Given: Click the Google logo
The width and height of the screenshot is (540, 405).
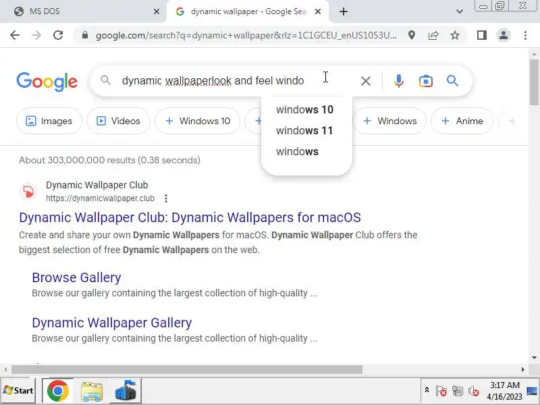Looking at the screenshot, I should [47, 82].
